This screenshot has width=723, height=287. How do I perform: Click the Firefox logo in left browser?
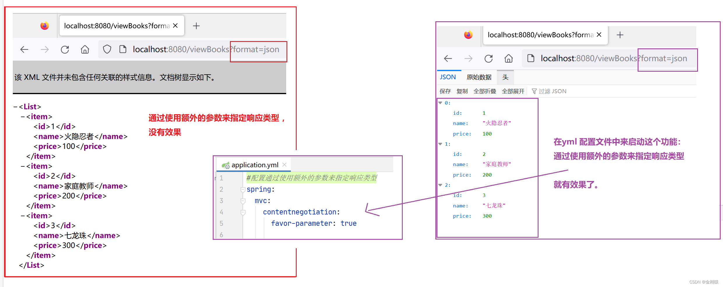point(45,26)
